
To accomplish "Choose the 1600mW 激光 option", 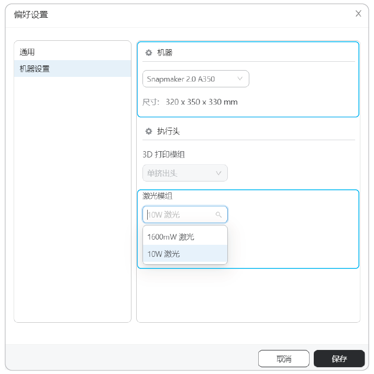I will click(x=185, y=237).
